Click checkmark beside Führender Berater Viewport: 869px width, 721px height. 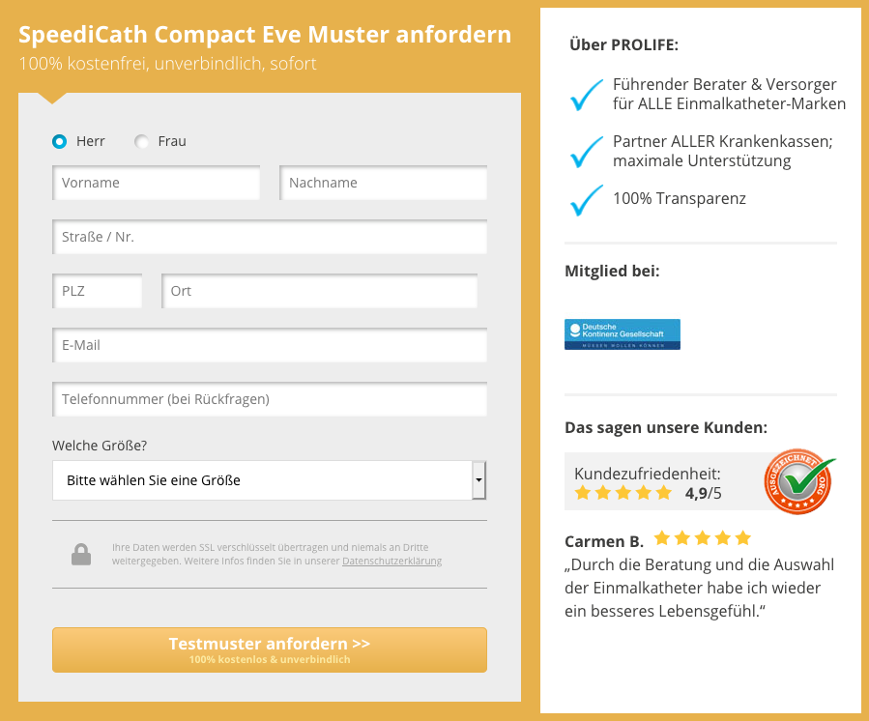(587, 95)
